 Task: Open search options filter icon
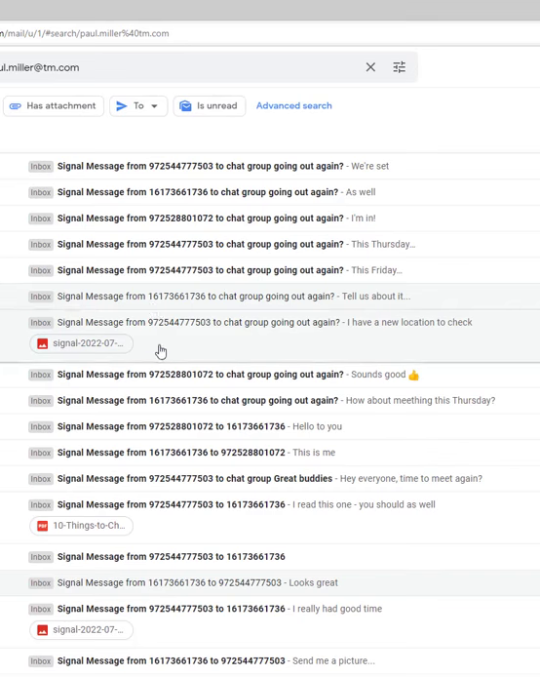point(399,67)
